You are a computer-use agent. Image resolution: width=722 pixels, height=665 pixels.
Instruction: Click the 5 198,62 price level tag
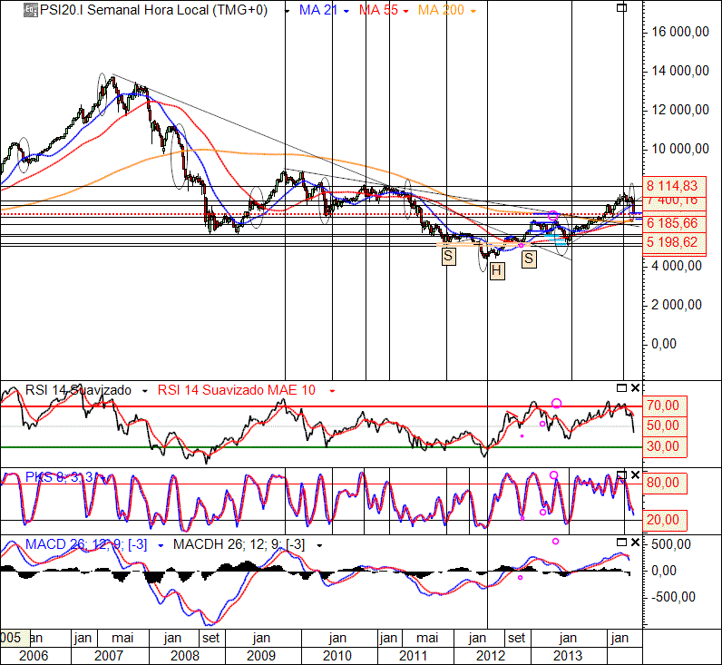tap(671, 242)
